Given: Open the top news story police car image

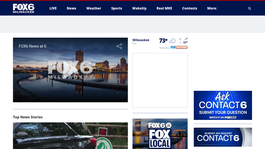Looking at the screenshot, I should click(70, 136).
